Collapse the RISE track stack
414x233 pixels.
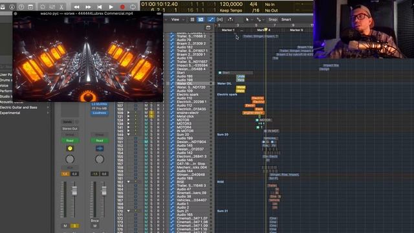(128, 182)
